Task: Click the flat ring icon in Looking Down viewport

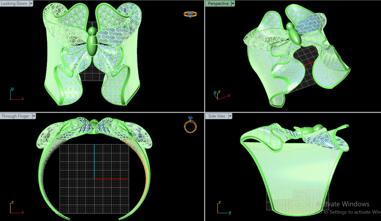Action: (190, 14)
